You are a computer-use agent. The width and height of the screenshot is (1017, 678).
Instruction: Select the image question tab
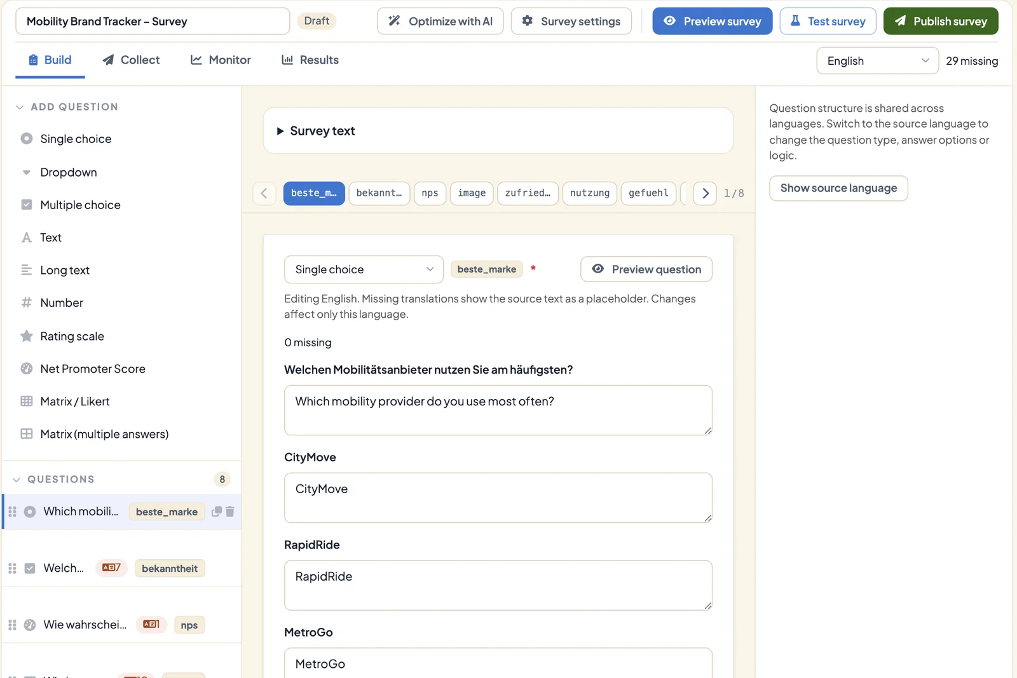point(472,193)
